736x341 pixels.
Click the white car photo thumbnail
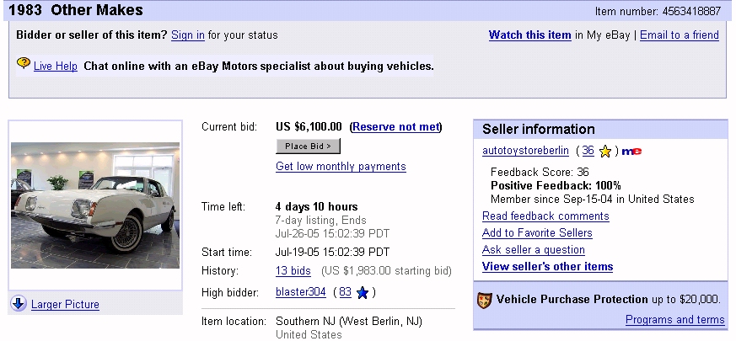click(x=95, y=205)
